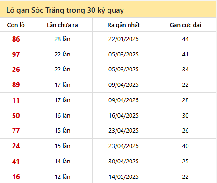Click the '12 lần' cell
The width and height of the screenshot is (217, 183).
[62, 177]
